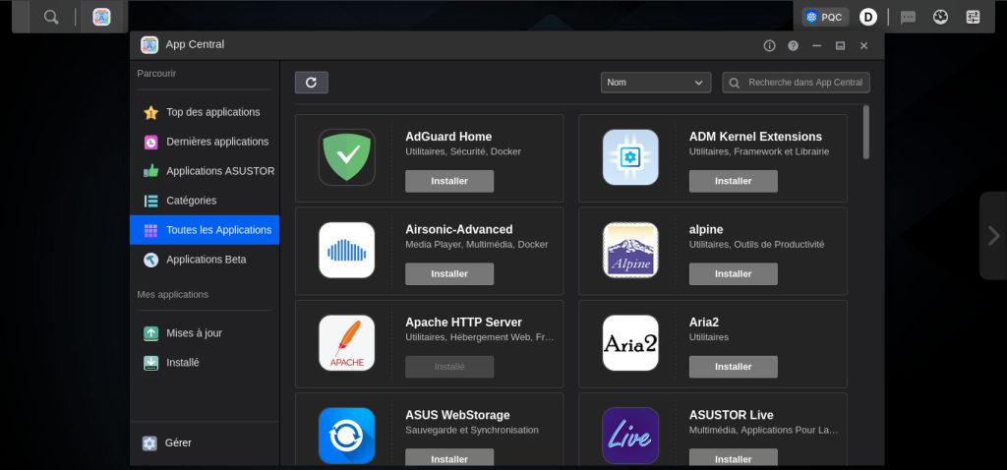Click the info icon in the App Central title bar
Viewport: 1007px width, 470px height.
tap(769, 45)
